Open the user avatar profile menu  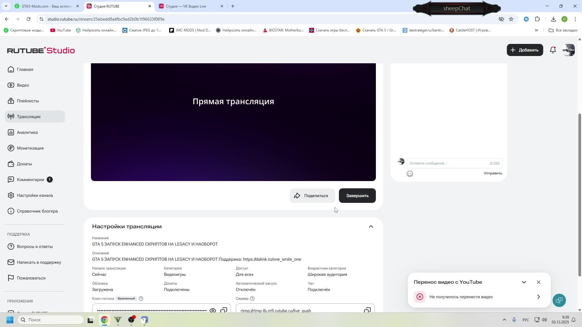tap(568, 50)
